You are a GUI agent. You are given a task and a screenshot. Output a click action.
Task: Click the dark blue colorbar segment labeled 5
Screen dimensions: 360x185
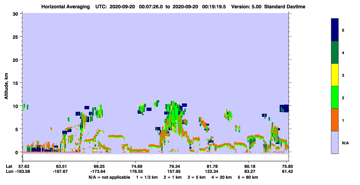pyautogui.click(x=335, y=30)
